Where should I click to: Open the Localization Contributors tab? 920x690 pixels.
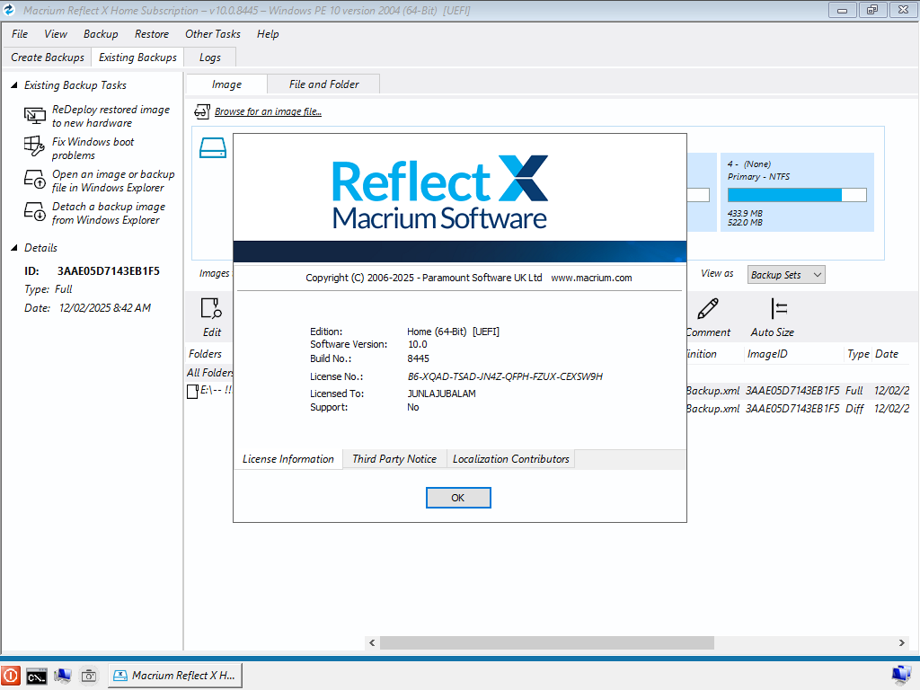(x=511, y=459)
